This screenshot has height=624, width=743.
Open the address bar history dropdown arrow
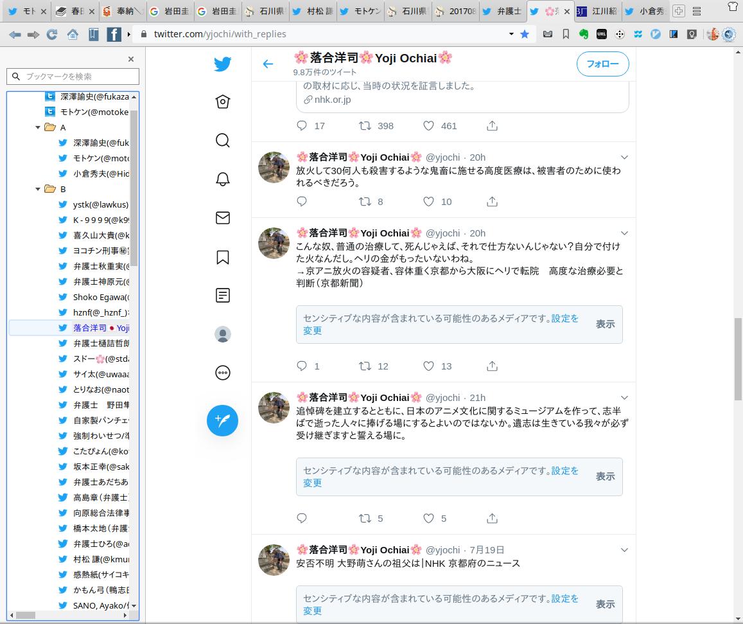click(x=511, y=34)
